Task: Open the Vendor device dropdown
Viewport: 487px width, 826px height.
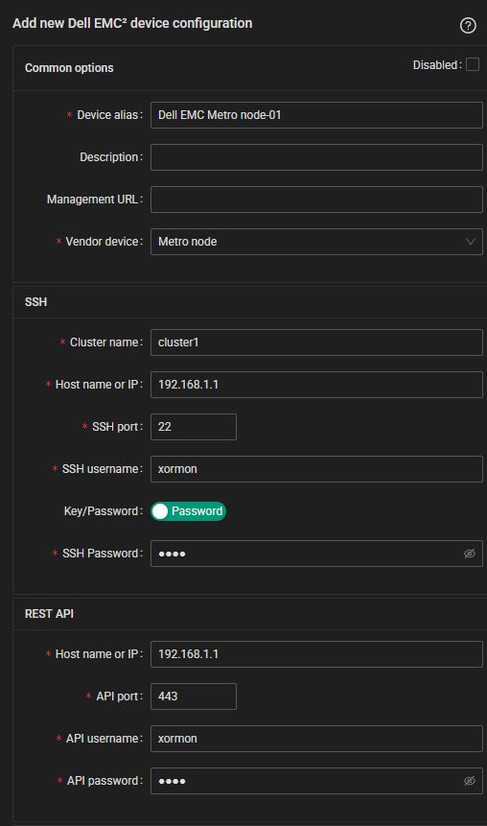Action: coord(316,241)
